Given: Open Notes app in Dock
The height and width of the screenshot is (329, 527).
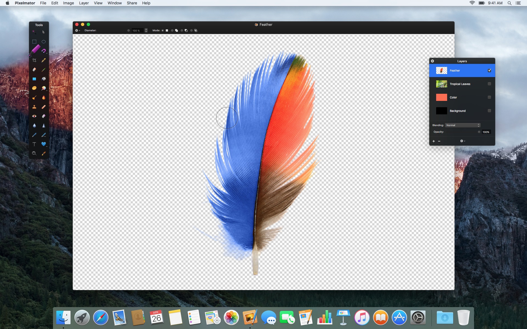Looking at the screenshot, I should pos(175,318).
